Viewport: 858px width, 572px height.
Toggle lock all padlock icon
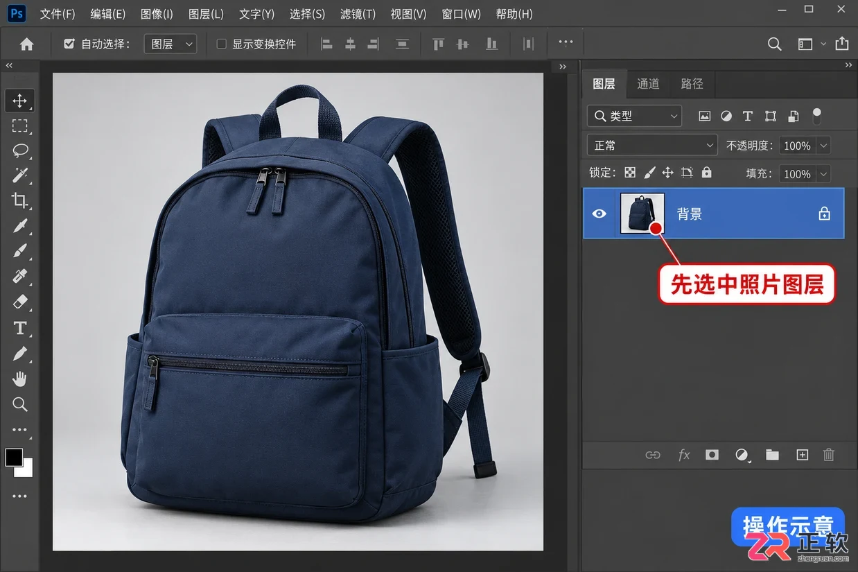[x=706, y=173]
